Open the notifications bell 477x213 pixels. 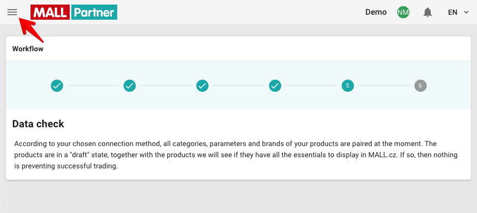click(428, 12)
